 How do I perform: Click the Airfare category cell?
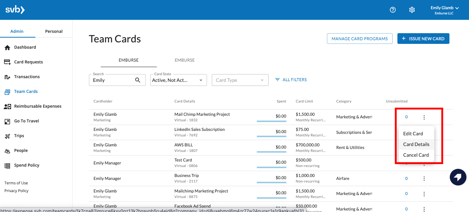pyautogui.click(x=342, y=178)
